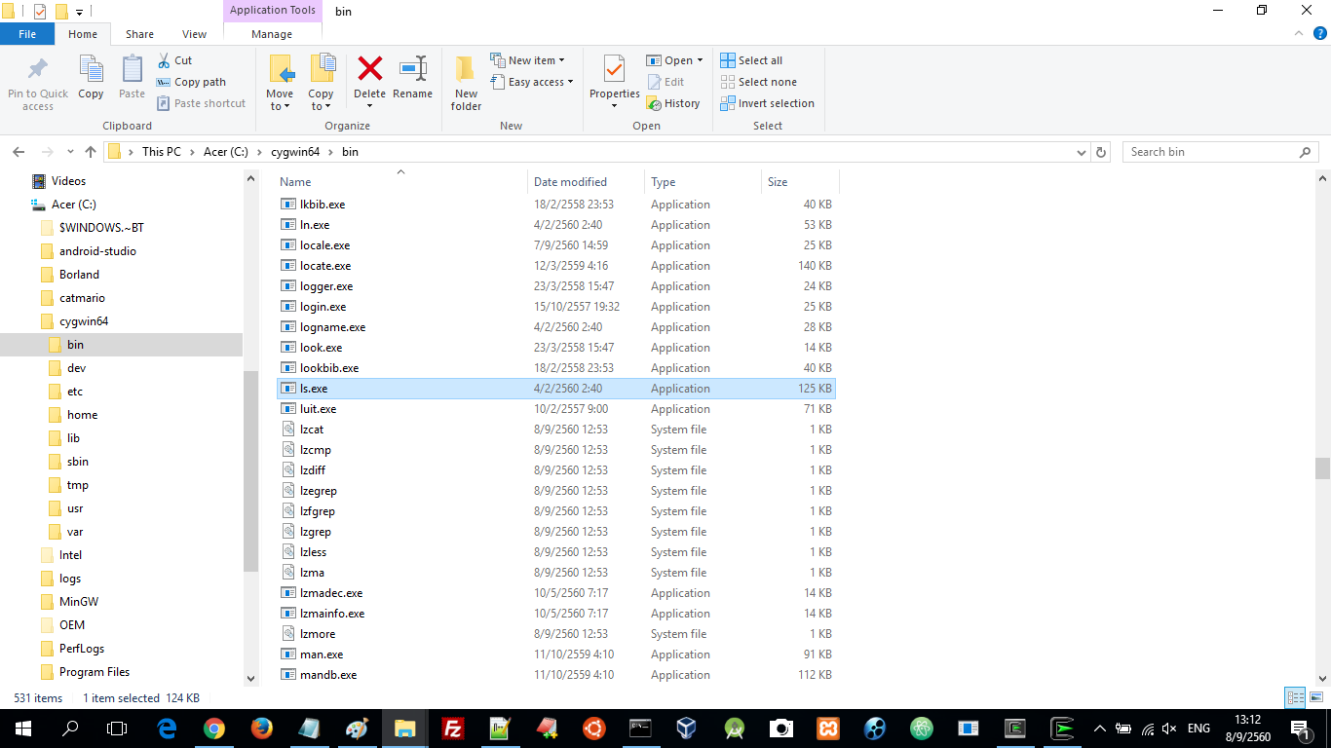Click Copy path in Clipboard group

click(191, 82)
